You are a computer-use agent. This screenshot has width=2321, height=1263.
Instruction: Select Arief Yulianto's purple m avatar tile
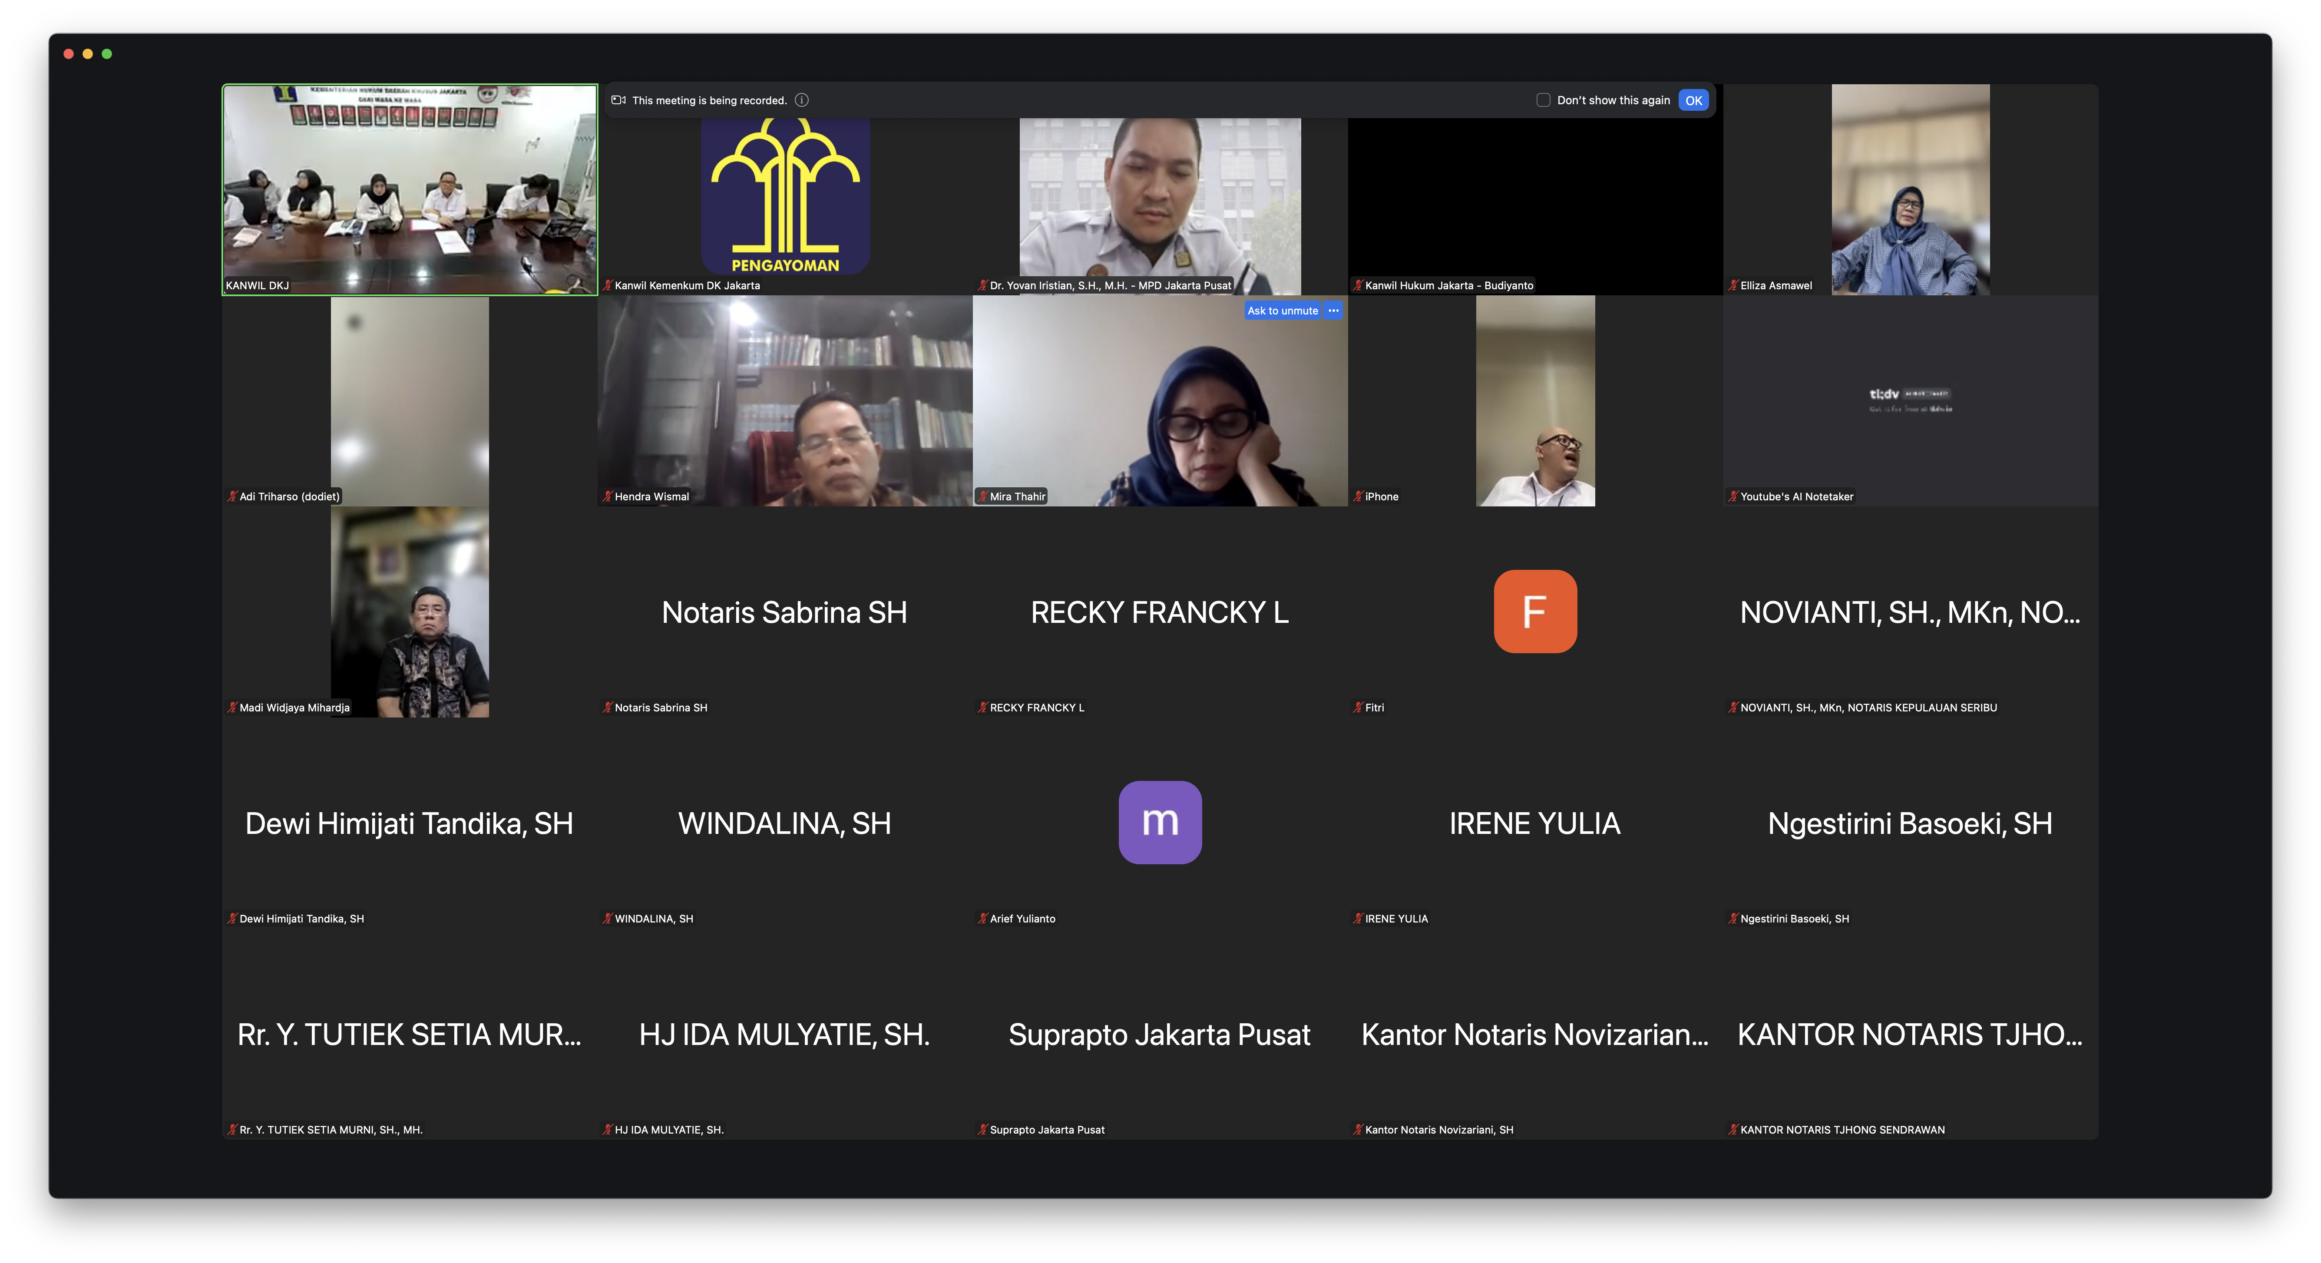point(1160,822)
